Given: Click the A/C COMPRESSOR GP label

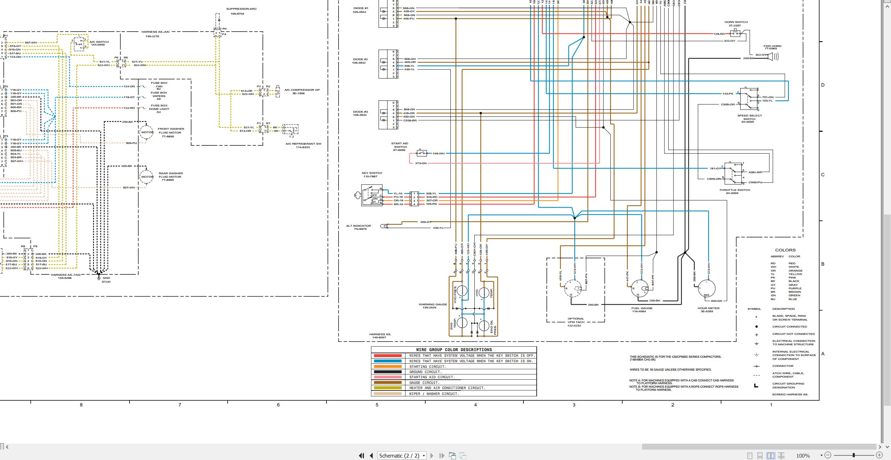Looking at the screenshot, I should (302, 90).
